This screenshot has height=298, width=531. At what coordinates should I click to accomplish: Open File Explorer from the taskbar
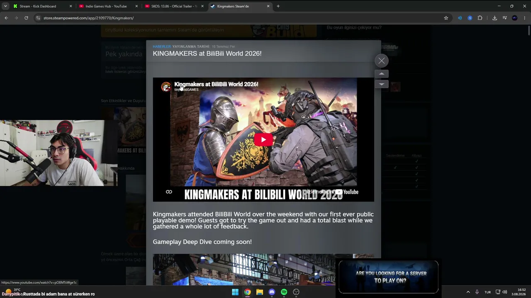[x=260, y=292]
